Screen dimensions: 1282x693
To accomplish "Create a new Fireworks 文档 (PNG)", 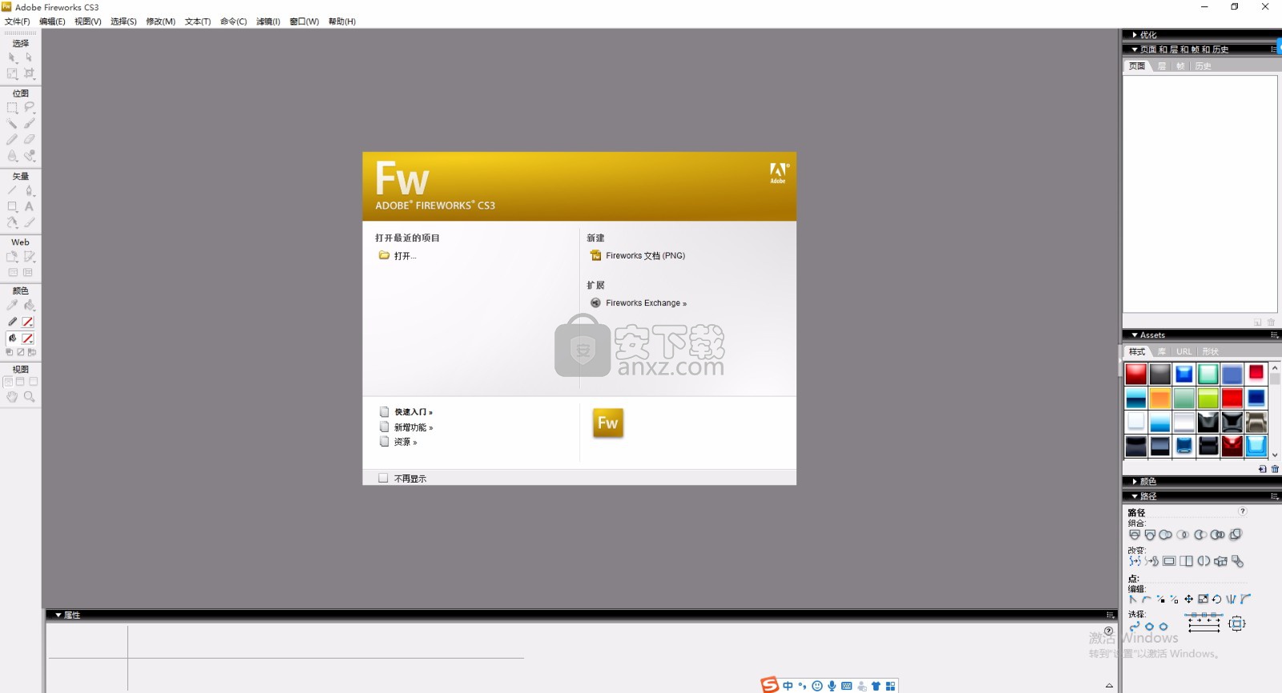I will (x=644, y=256).
